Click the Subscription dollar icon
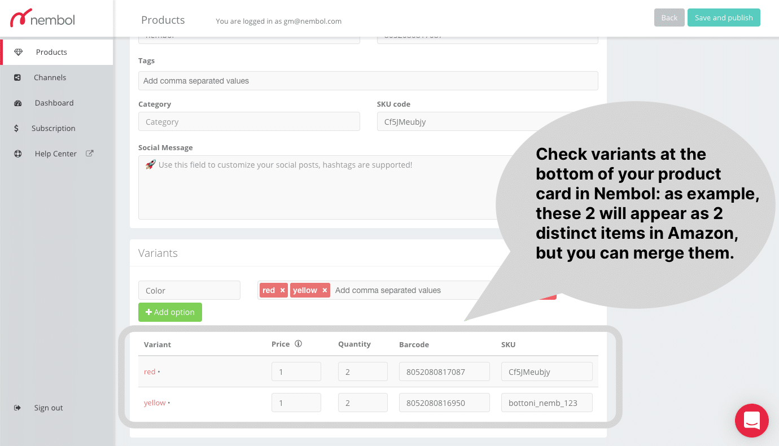This screenshot has width=779, height=446. [x=17, y=128]
